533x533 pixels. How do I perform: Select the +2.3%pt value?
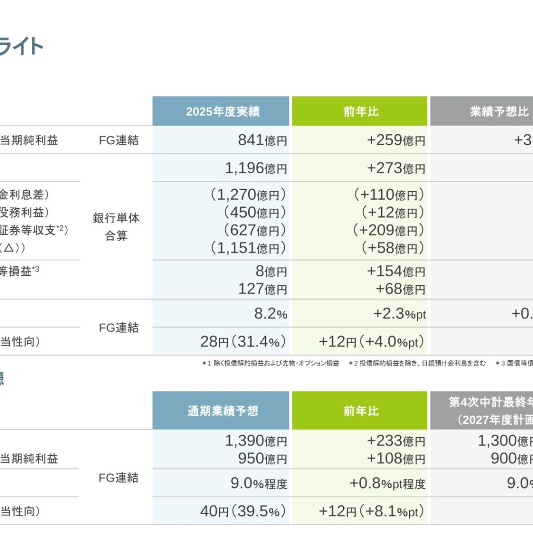[x=399, y=314]
